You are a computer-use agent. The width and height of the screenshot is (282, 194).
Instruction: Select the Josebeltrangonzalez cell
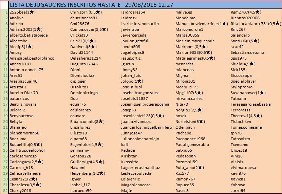(x=140, y=93)
